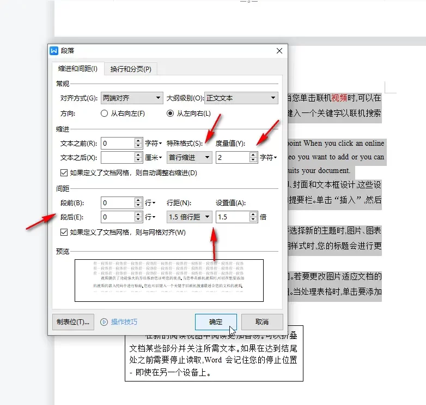This screenshot has width=426, height=405.
Task: Close the 段落 dialog with X
Action: point(279,51)
